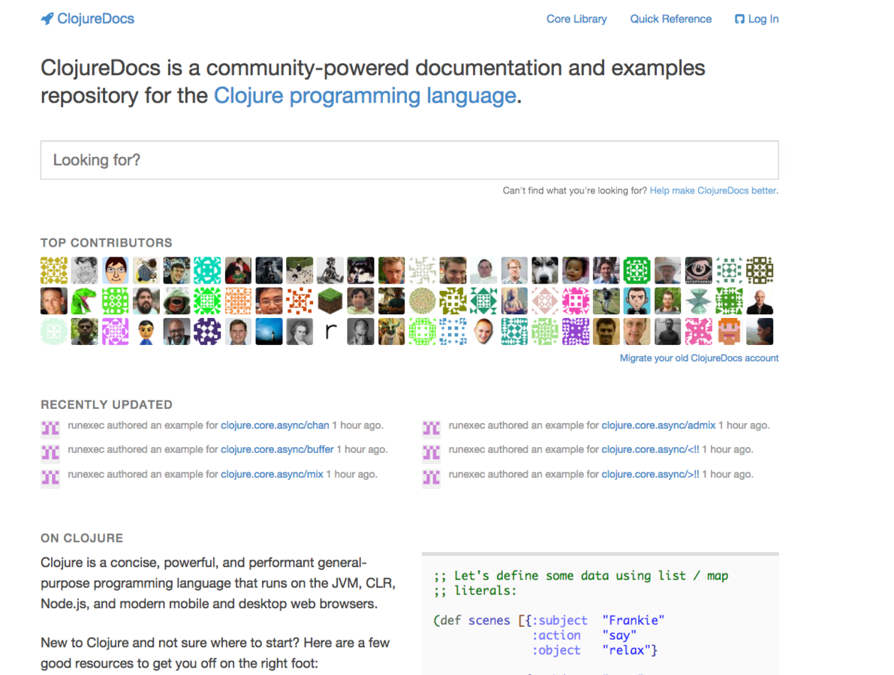Open the color-blindness dot circle avatar
This screenshot has height=675, width=894.
tap(422, 301)
